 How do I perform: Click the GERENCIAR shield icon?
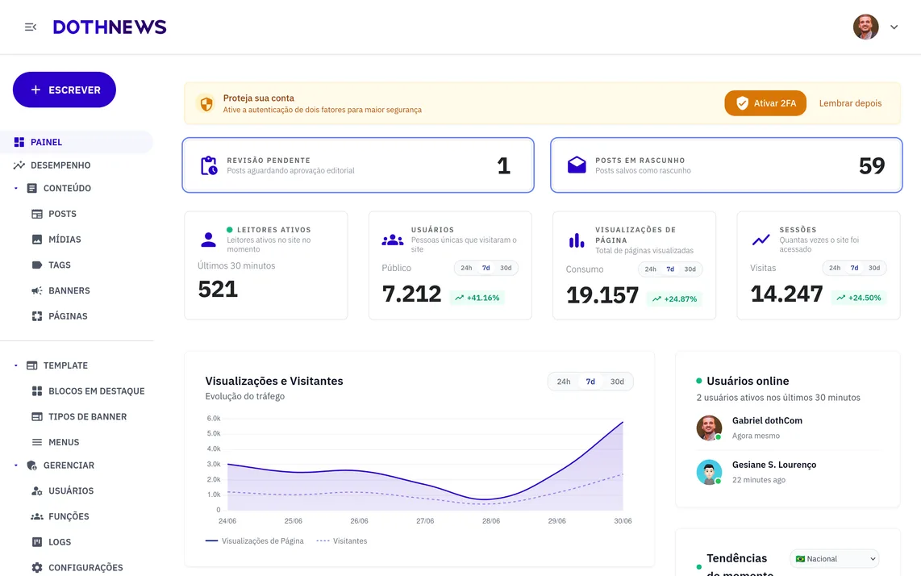(x=32, y=465)
